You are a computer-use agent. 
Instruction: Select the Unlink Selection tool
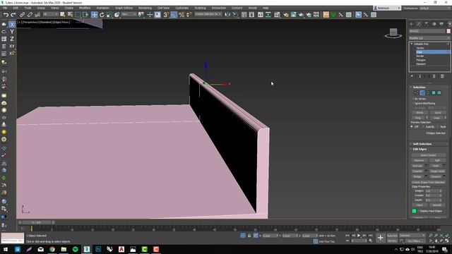pos(30,14)
